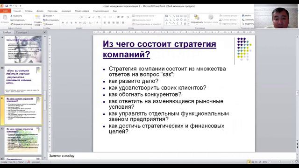
Task: Toggle text shadow formatting in ribbon
Action: pos(76,23)
